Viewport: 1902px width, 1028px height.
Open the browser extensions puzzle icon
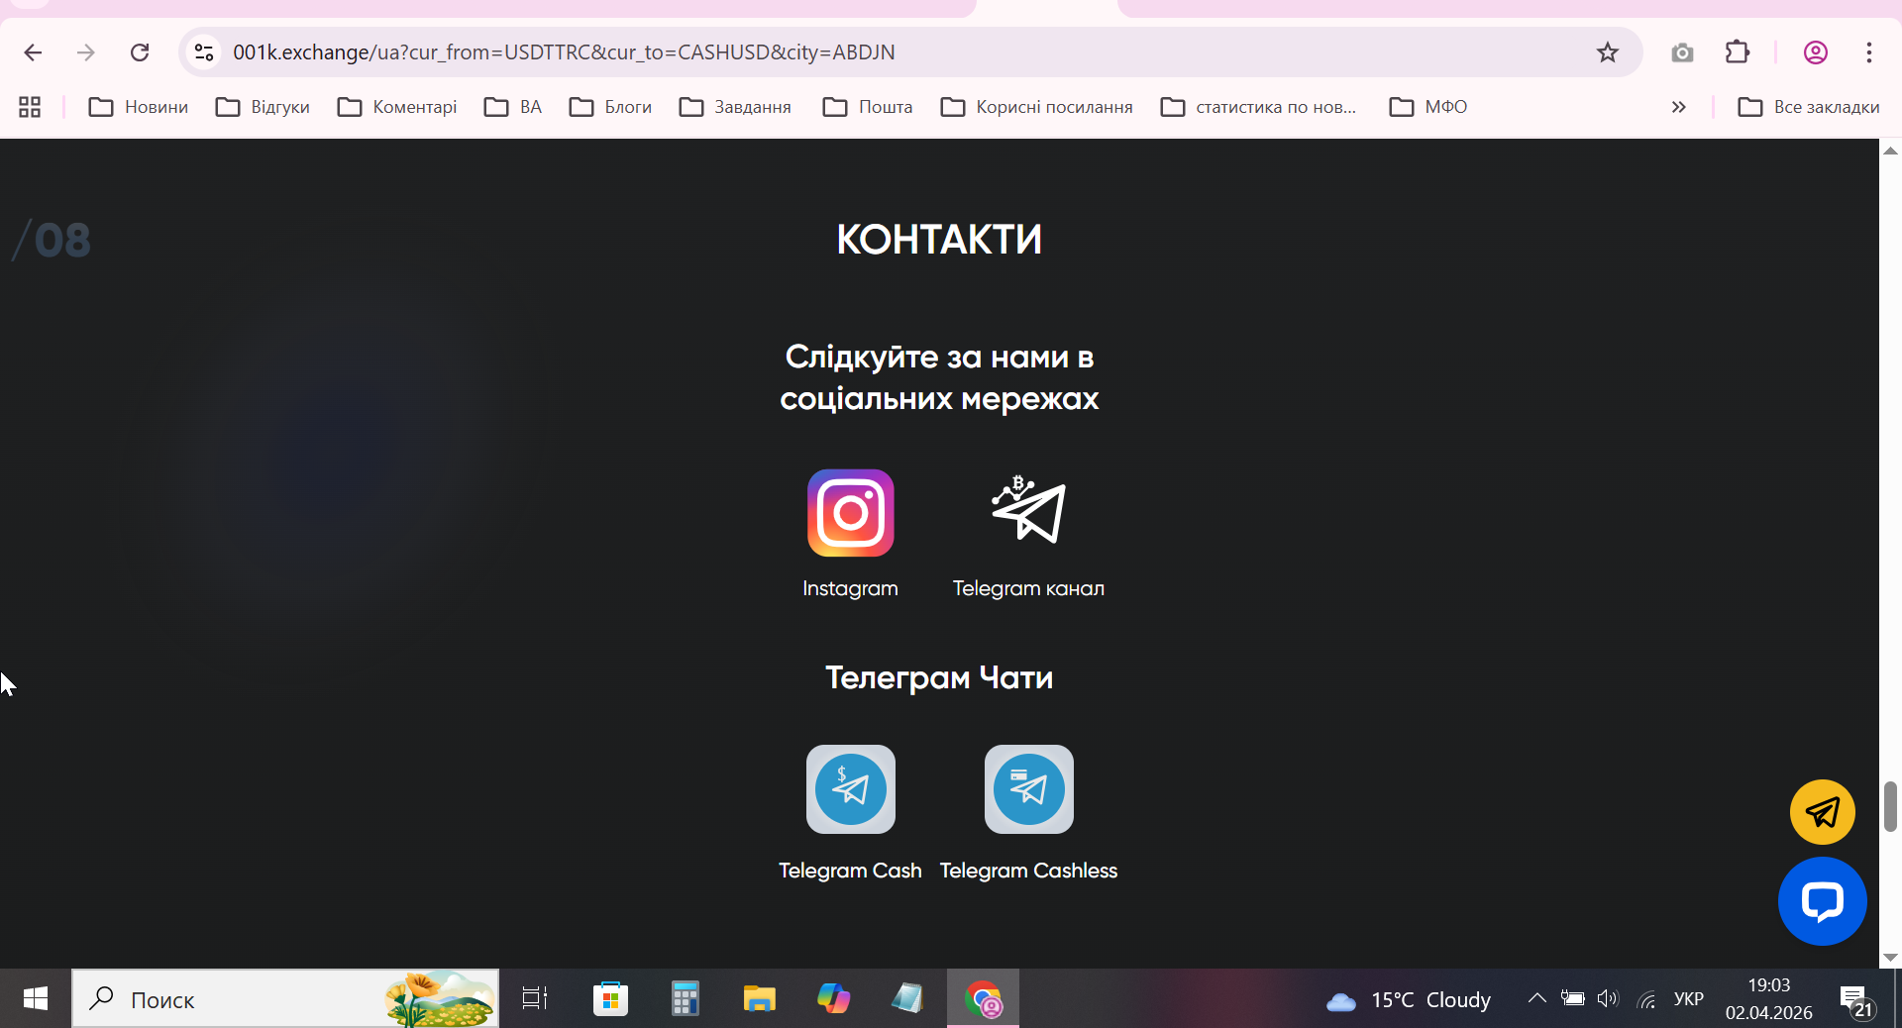[1738, 52]
